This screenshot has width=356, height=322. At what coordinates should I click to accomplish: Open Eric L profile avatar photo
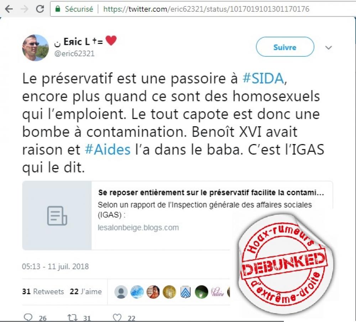pos(35,48)
